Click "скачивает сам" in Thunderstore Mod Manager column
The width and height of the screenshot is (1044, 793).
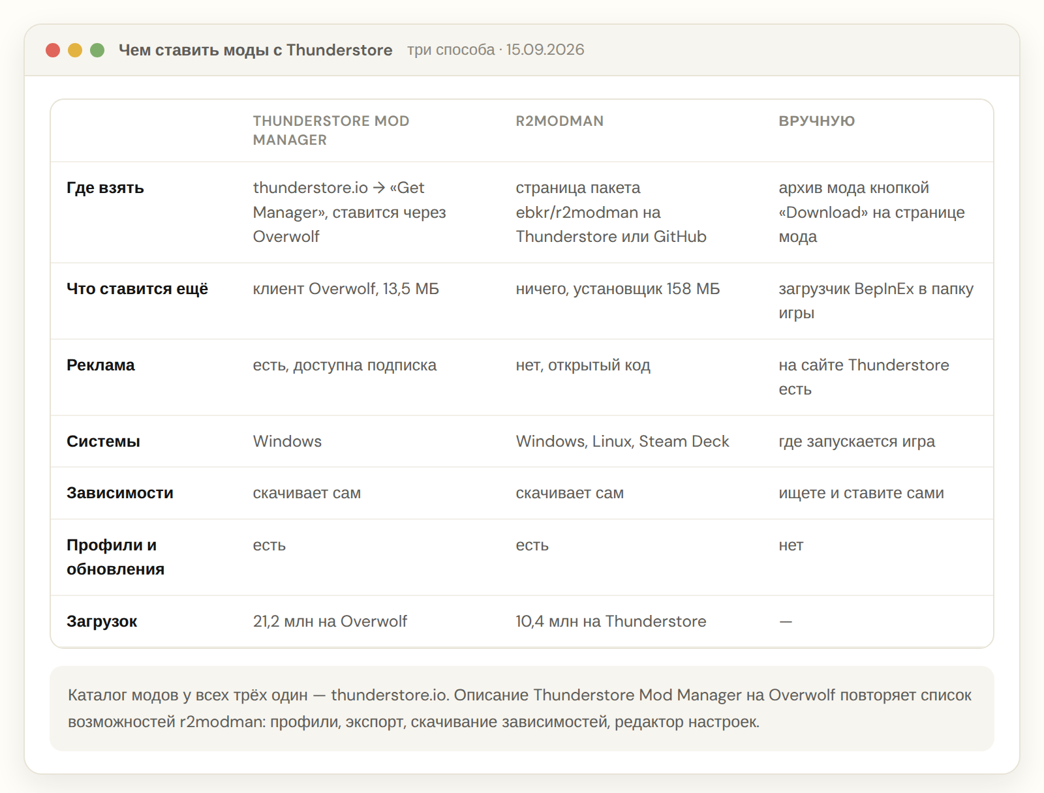pyautogui.click(x=307, y=493)
